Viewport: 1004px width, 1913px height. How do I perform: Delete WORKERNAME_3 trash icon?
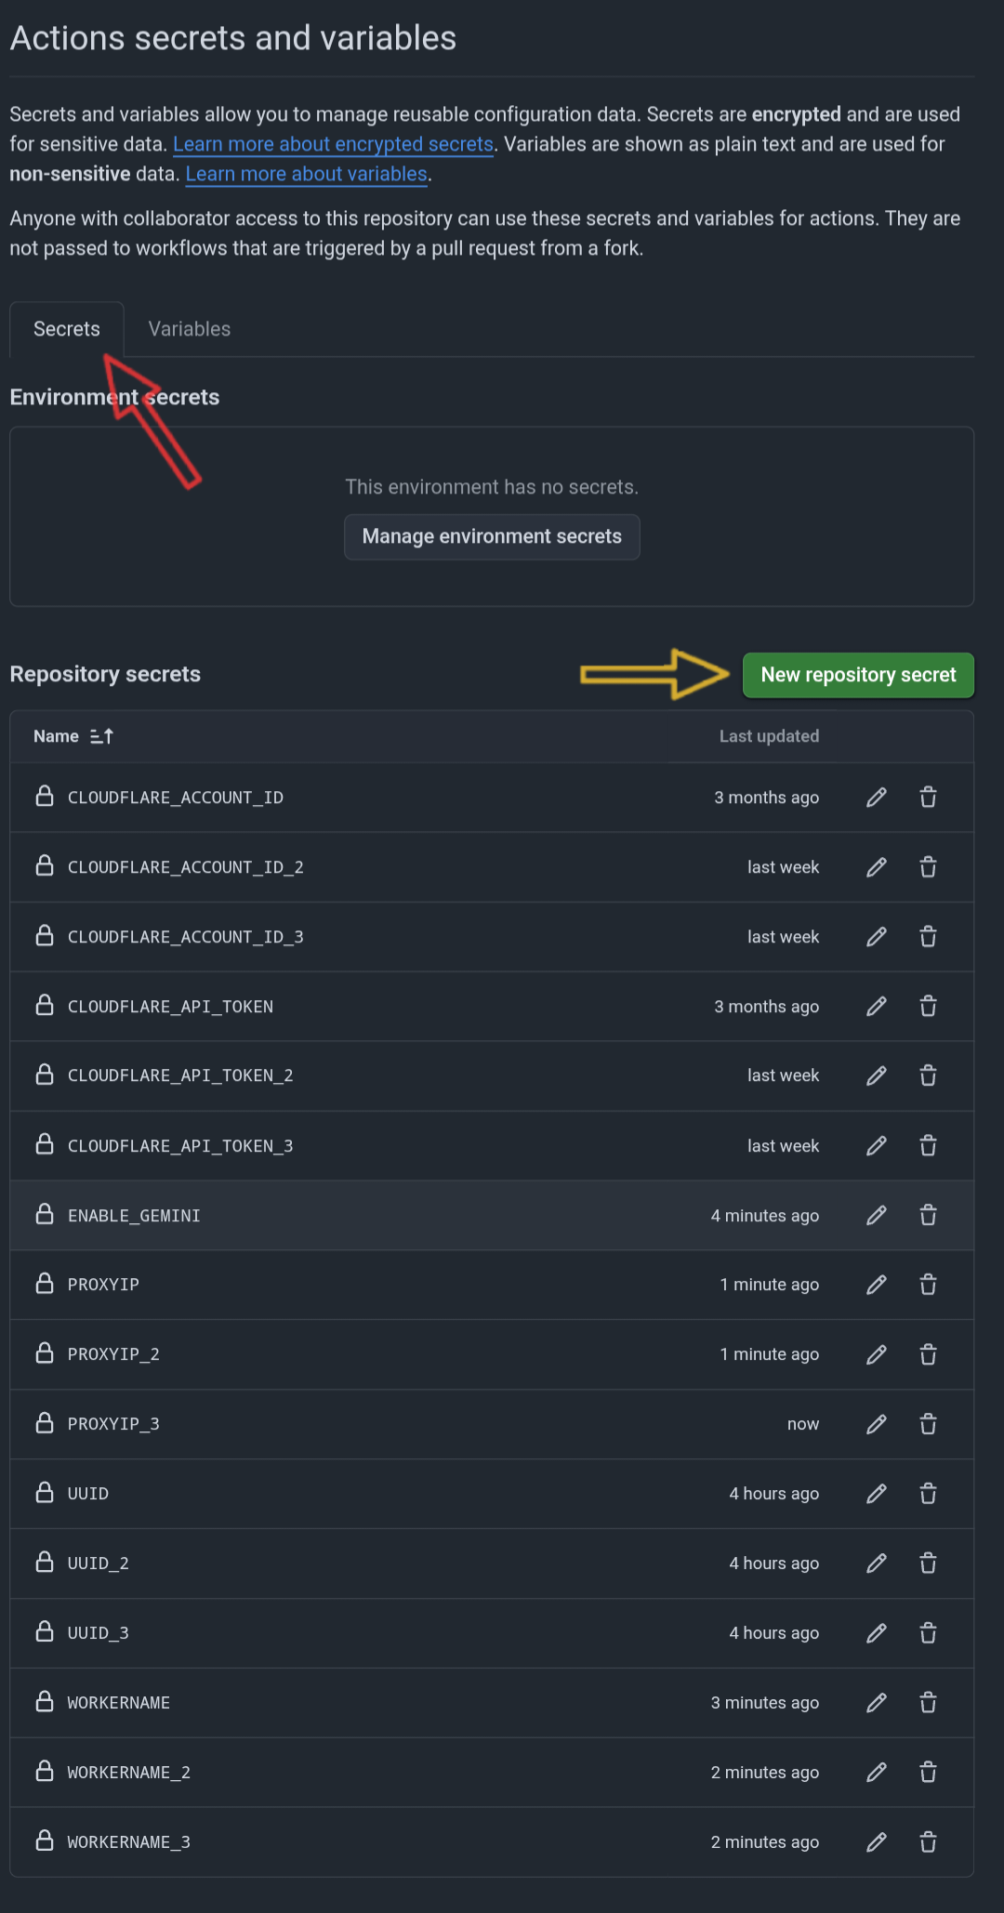[928, 1842]
